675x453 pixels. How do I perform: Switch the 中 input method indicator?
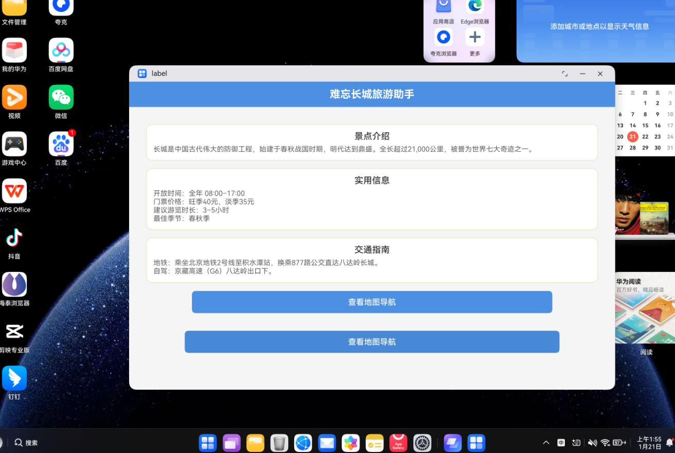point(560,442)
